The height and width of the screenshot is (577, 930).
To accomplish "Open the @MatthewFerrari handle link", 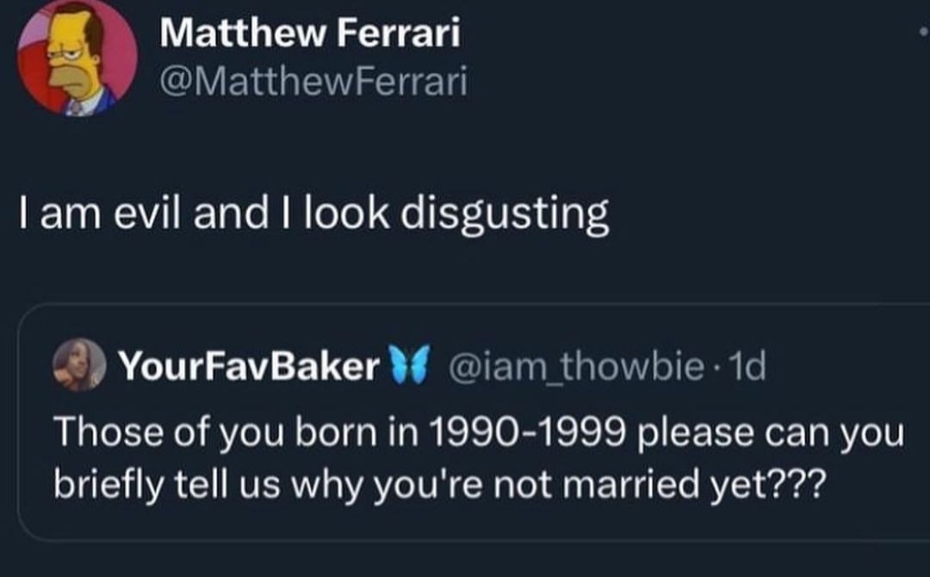I will [314, 83].
